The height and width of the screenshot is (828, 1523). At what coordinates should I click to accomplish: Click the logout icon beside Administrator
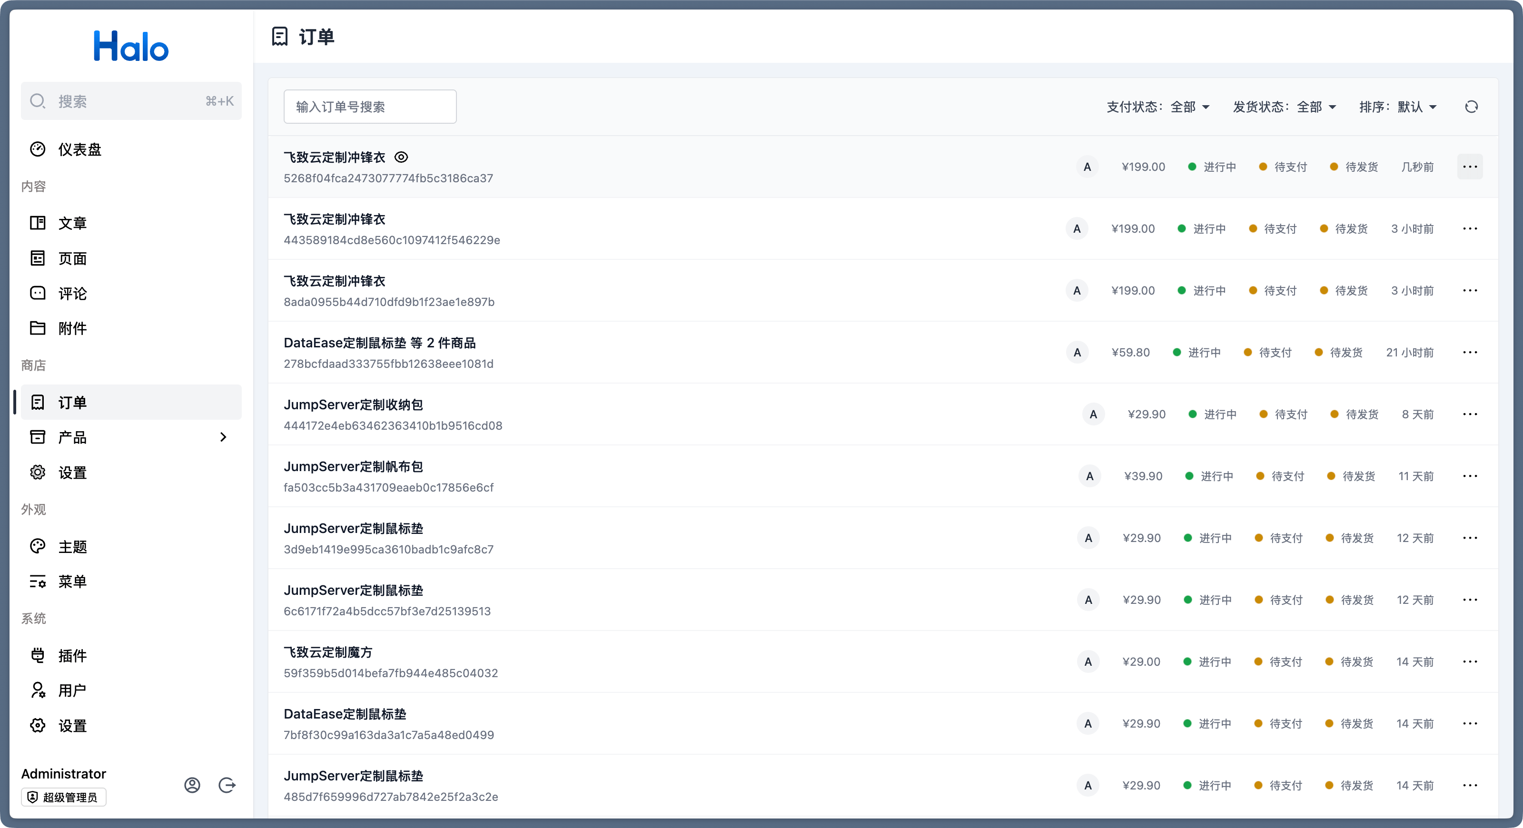pyautogui.click(x=227, y=785)
